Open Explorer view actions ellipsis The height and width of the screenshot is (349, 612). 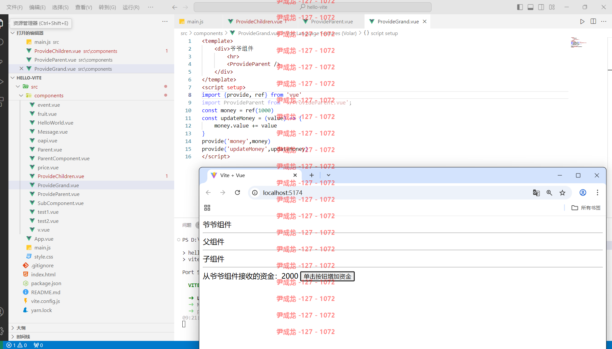[x=165, y=21]
